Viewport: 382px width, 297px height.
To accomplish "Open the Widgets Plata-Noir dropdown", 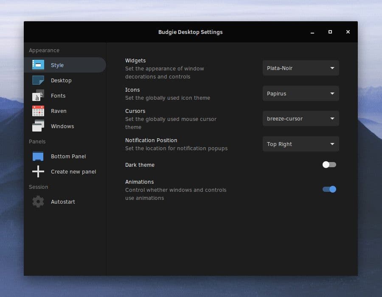I will (301, 68).
